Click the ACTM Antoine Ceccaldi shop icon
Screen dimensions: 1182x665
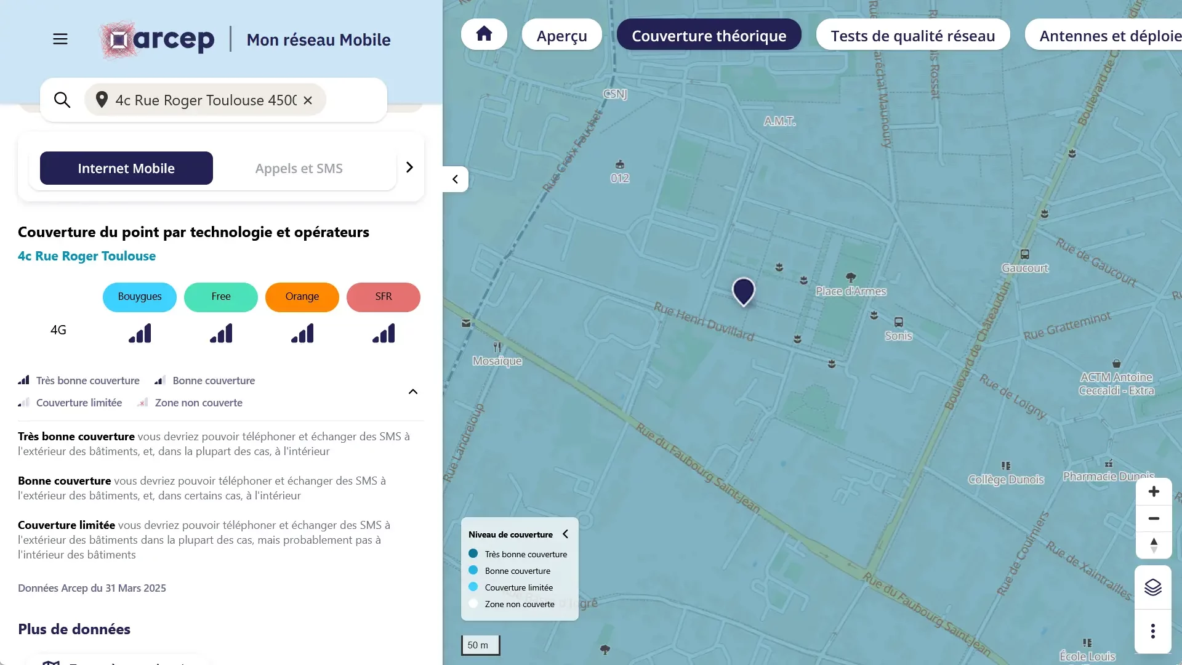[1117, 364]
